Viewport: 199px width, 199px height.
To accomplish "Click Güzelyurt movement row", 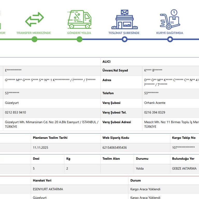I will pos(40,197).
